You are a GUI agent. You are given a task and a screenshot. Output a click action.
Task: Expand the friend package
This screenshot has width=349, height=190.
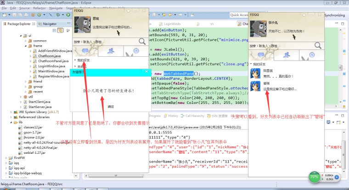pyautogui.click(x=25, y=81)
